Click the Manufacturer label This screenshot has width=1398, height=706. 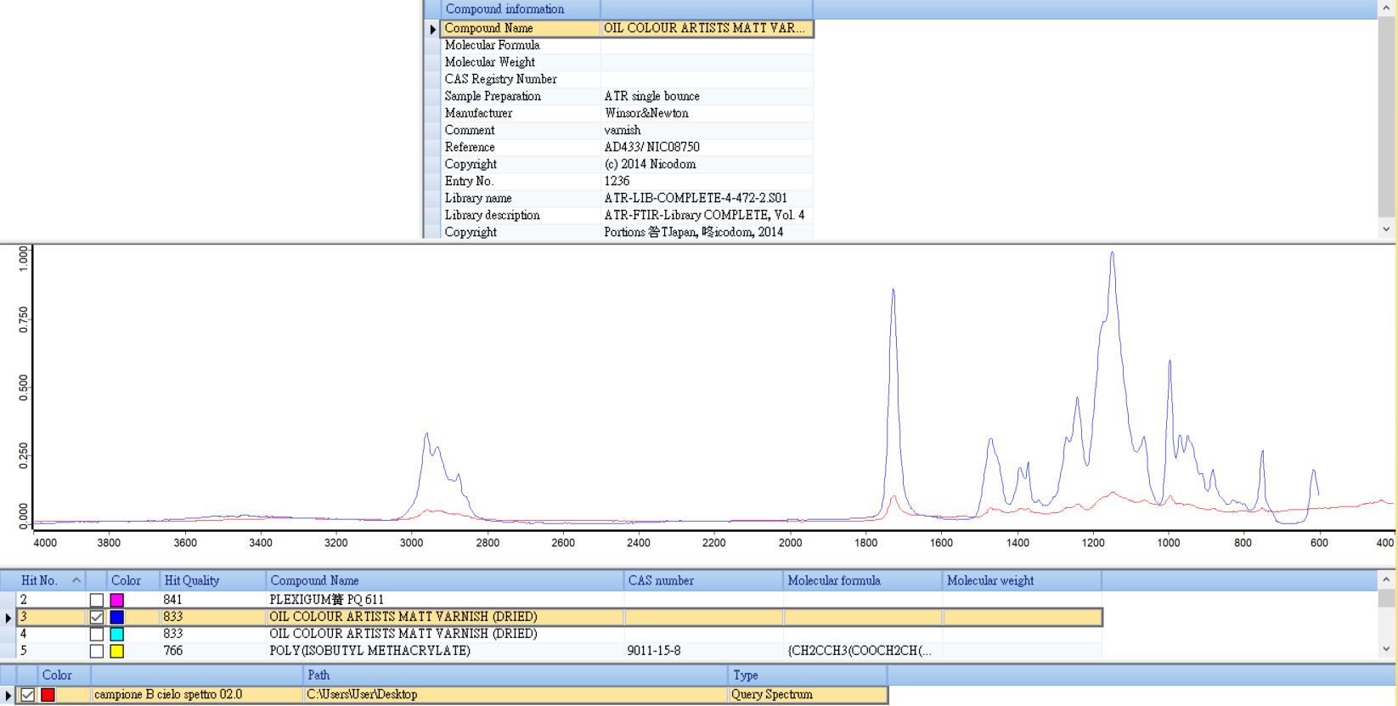click(x=478, y=113)
